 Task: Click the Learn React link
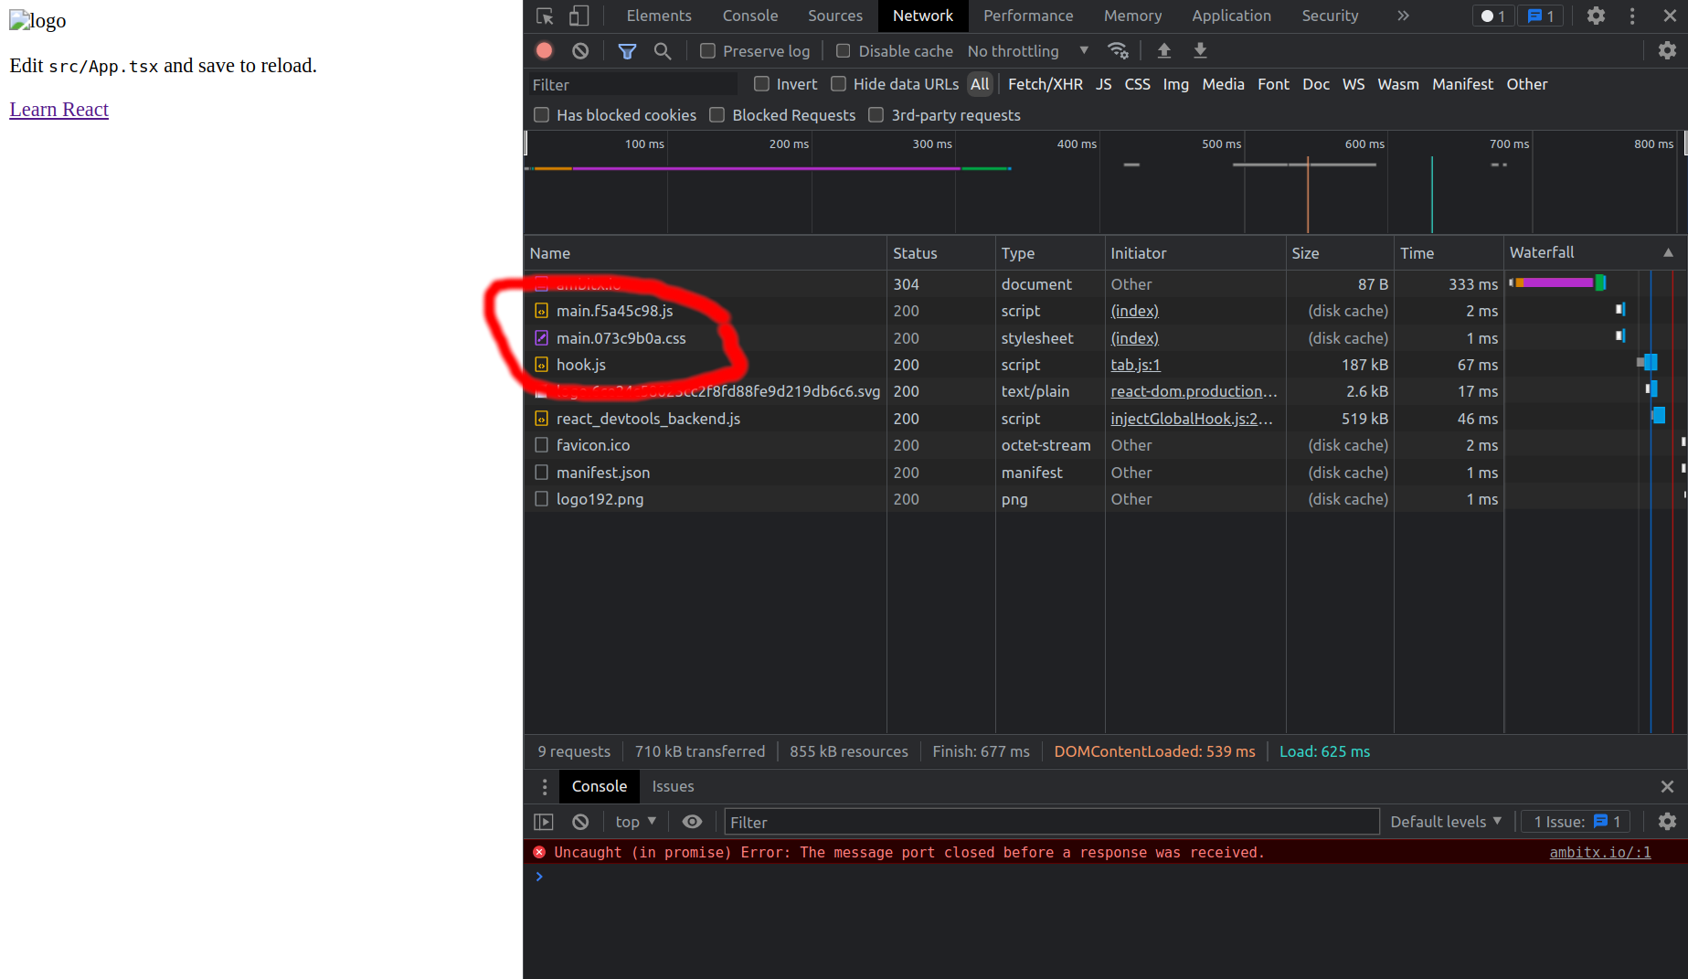(58, 110)
